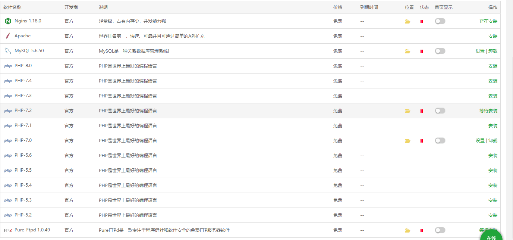This screenshot has width=513, height=240.
Task: Click the Apache feather icon
Action: 8,36
